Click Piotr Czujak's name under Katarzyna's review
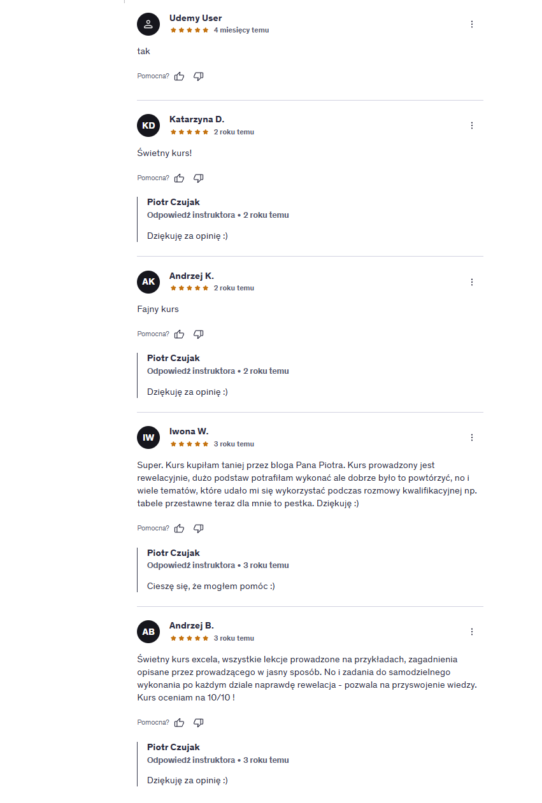Image resolution: width=542 pixels, height=803 pixels. [x=173, y=202]
